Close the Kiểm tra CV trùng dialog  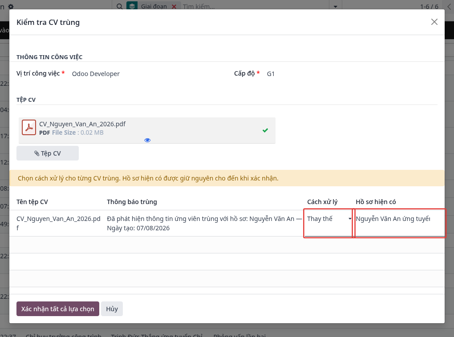[x=434, y=22]
